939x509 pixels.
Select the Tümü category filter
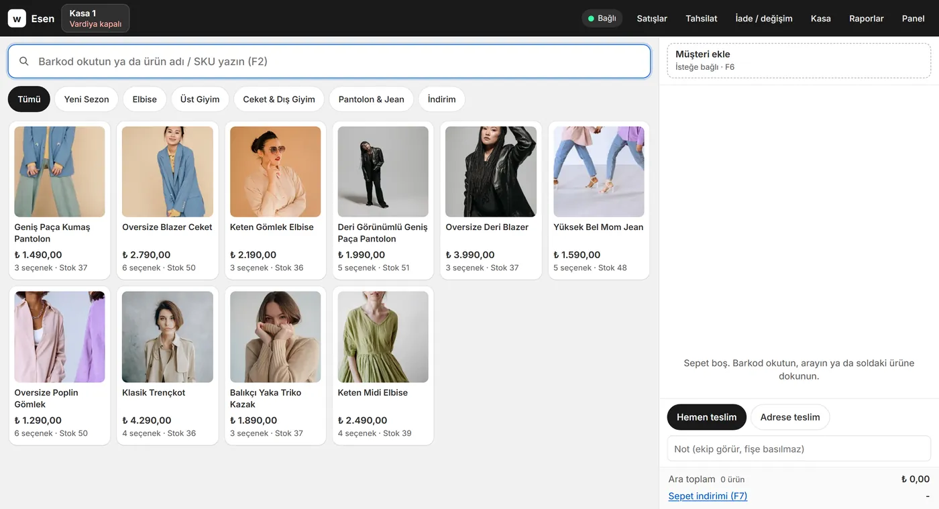pyautogui.click(x=29, y=99)
